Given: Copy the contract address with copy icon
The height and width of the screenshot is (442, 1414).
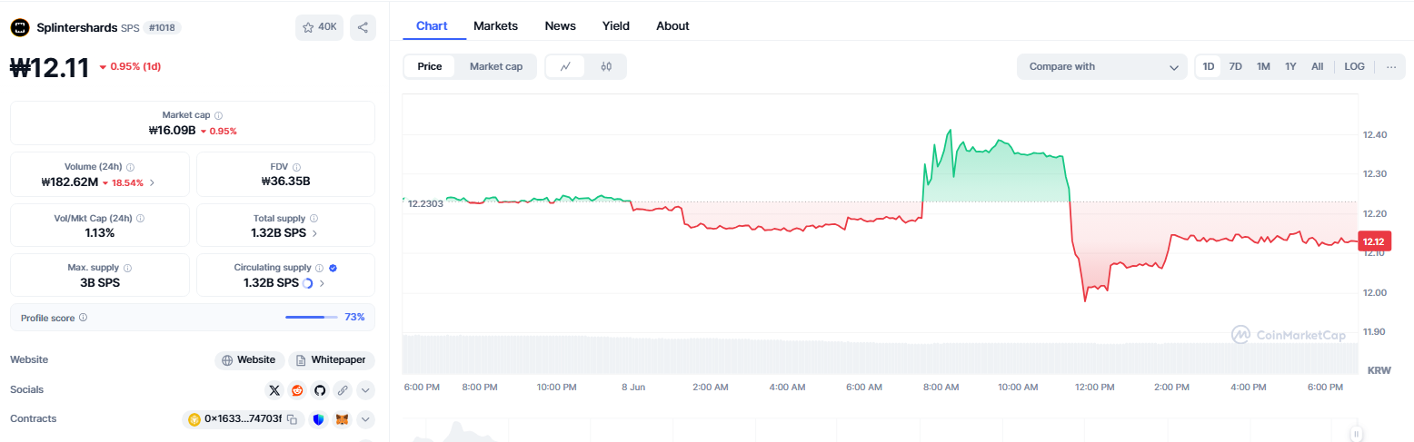Looking at the screenshot, I should tap(293, 419).
